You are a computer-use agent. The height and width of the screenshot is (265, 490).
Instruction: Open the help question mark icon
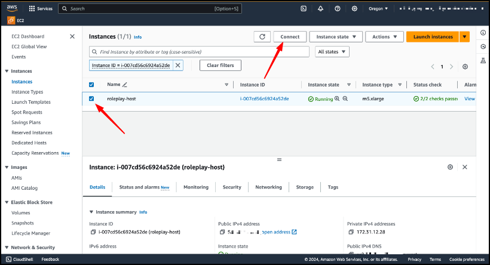tap(338, 9)
